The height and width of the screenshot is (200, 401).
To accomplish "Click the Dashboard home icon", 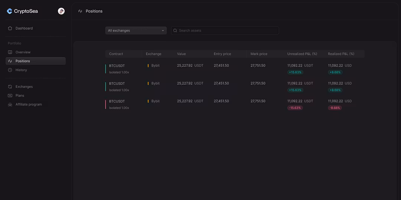I will 10,28.
